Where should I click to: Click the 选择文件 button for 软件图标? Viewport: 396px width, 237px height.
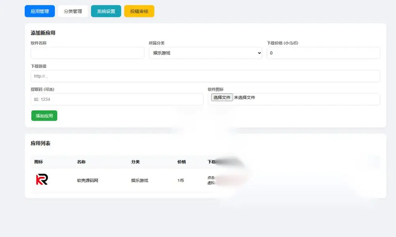(222, 97)
